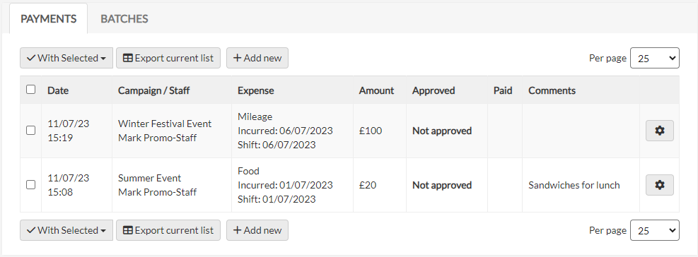The image size is (698, 257).
Task: Click table icon on bottom Export current list
Action: 128,230
